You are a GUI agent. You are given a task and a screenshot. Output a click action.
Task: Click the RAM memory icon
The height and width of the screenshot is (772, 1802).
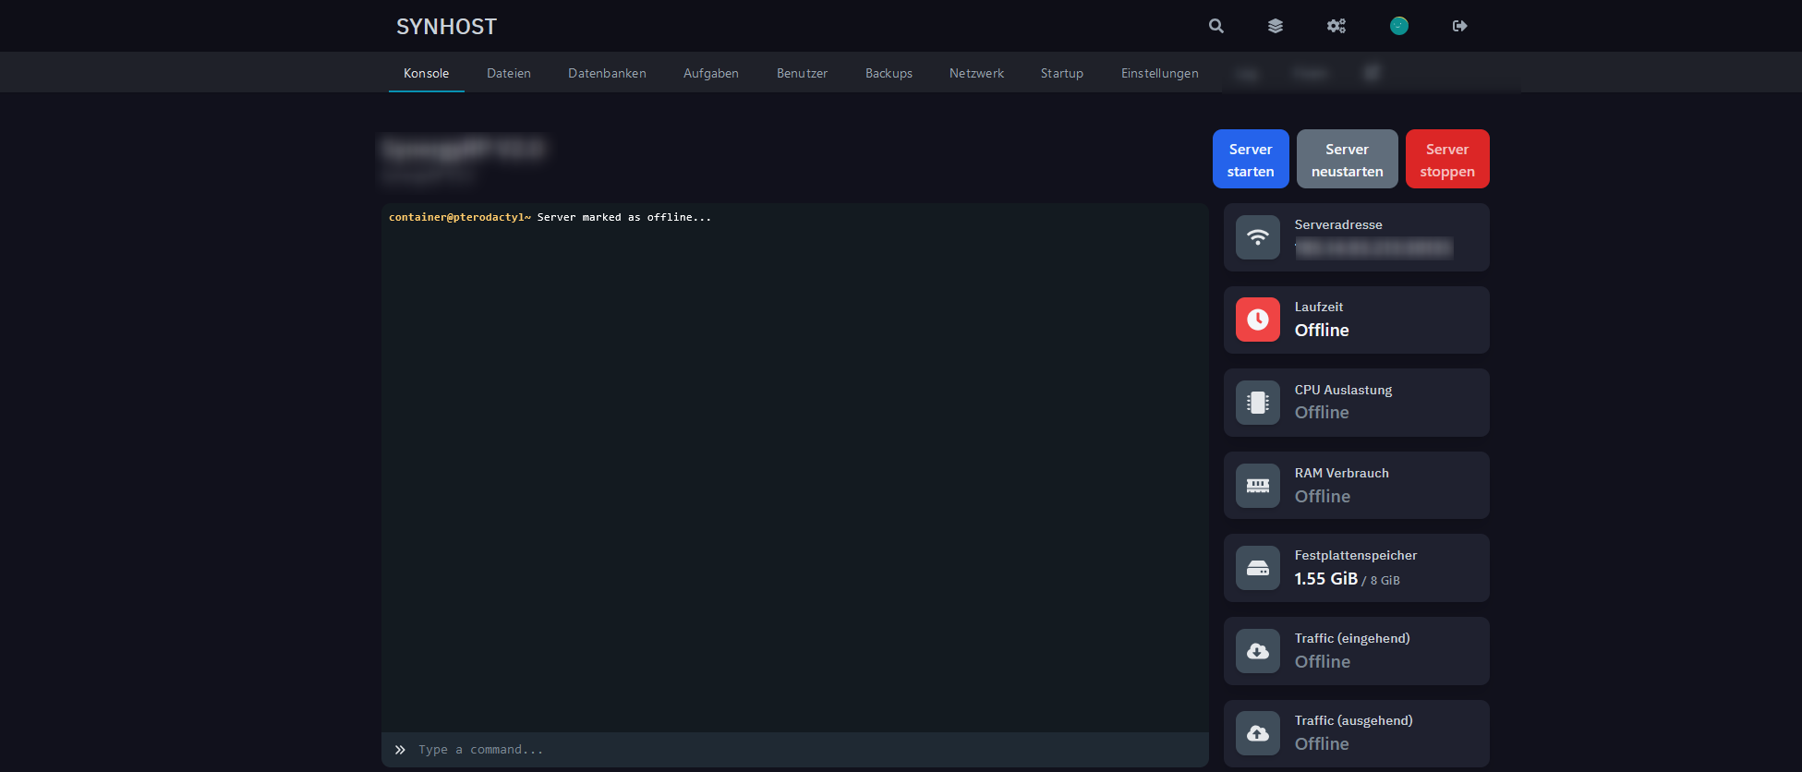pyautogui.click(x=1258, y=486)
